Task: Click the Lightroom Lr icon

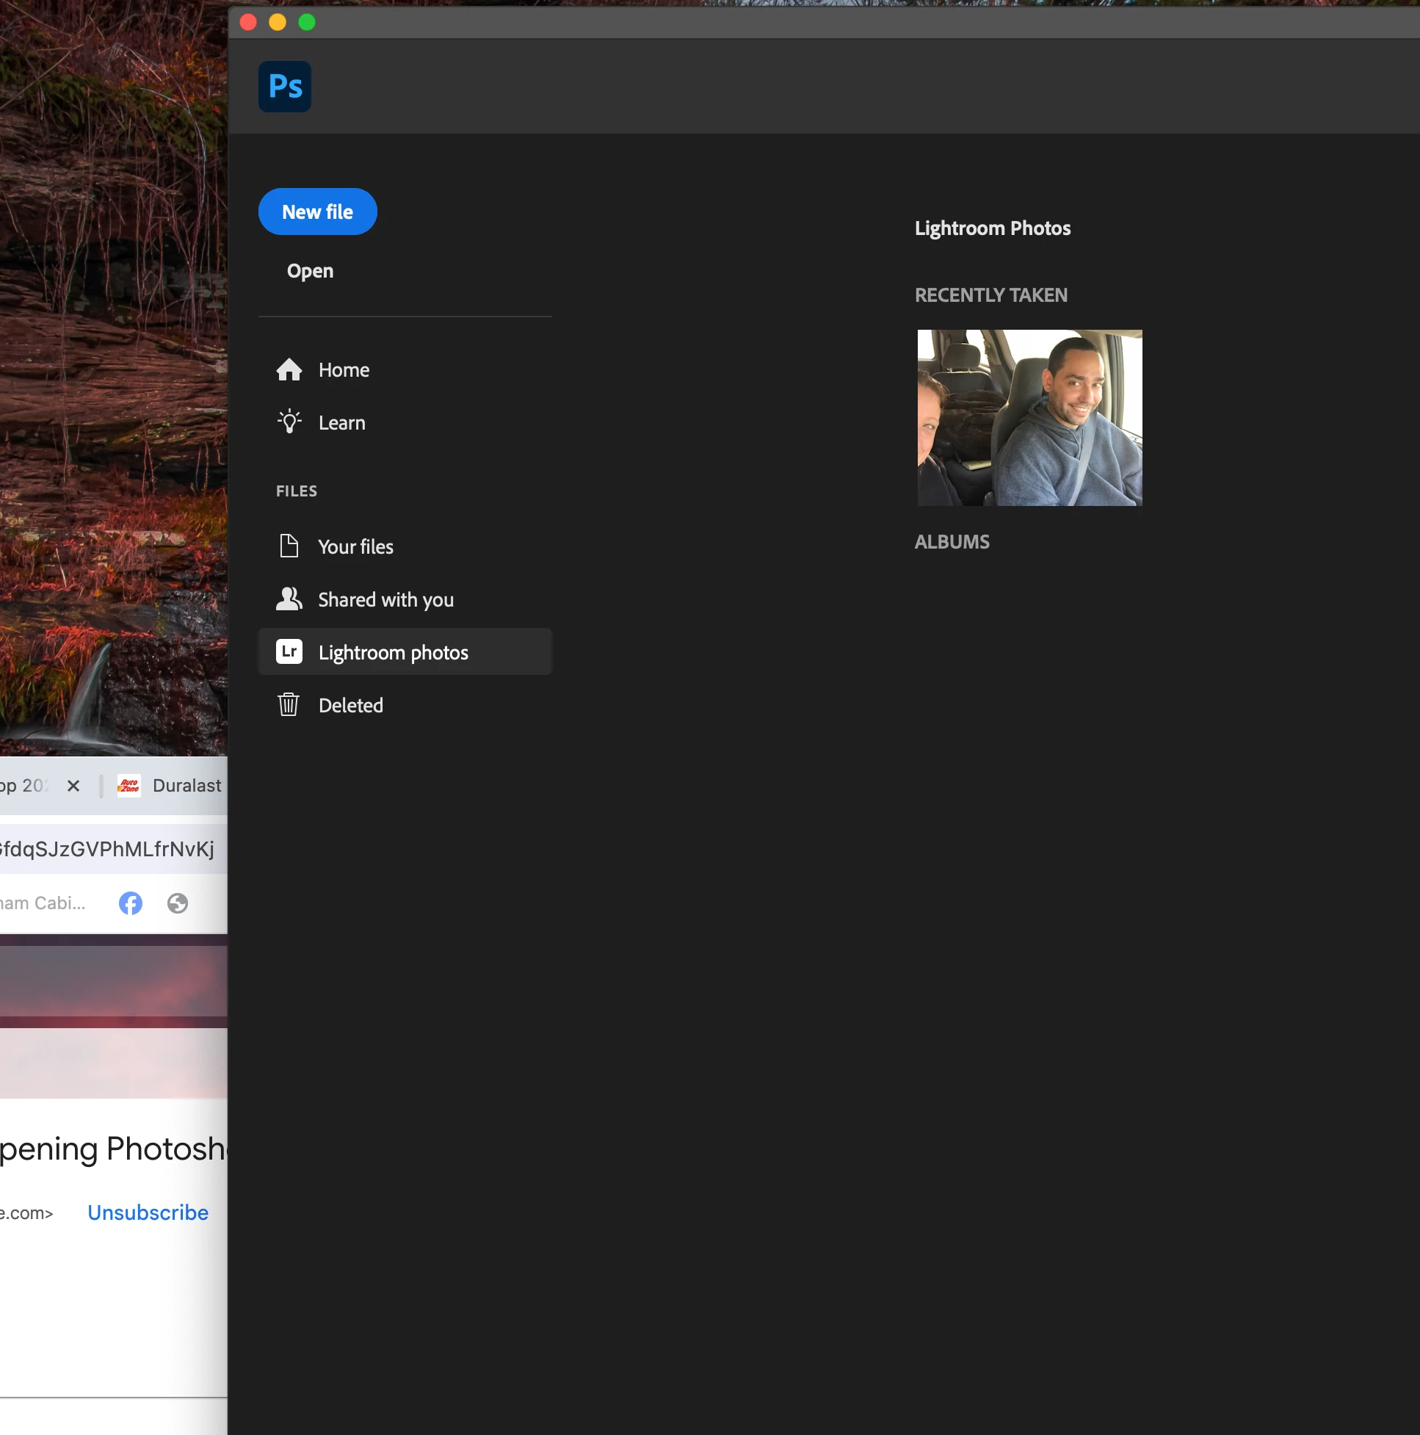Action: coord(289,651)
